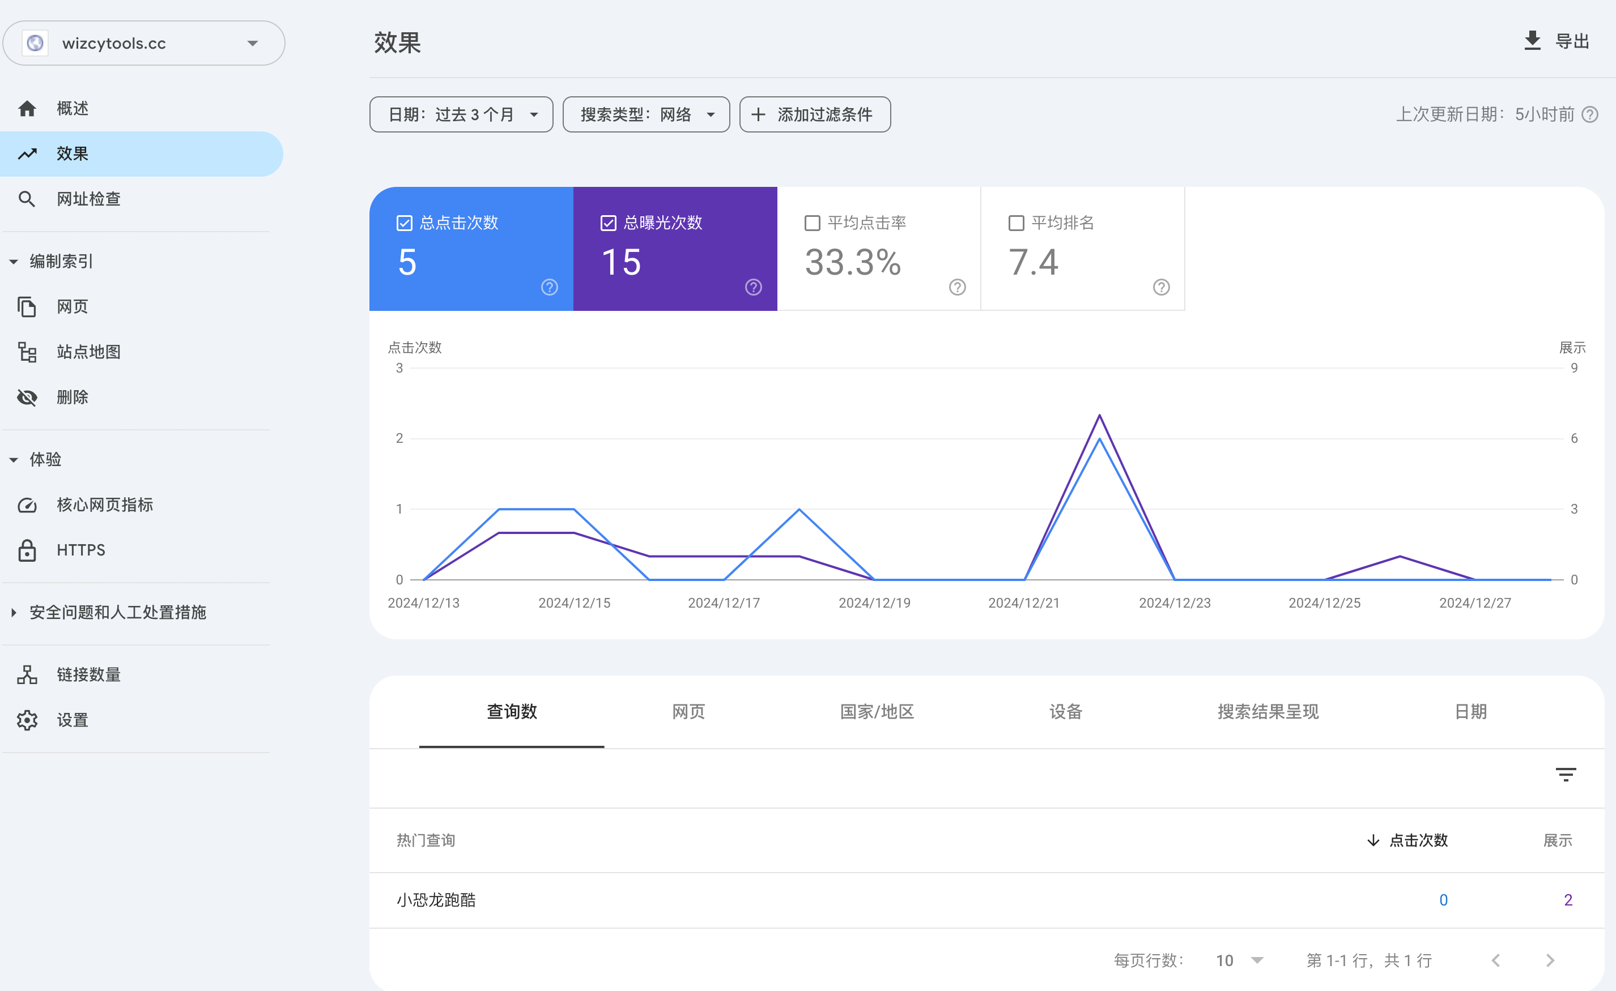The image size is (1616, 991).
Task: Expand 安全问题和人工处置措施 section
Action: 117,612
